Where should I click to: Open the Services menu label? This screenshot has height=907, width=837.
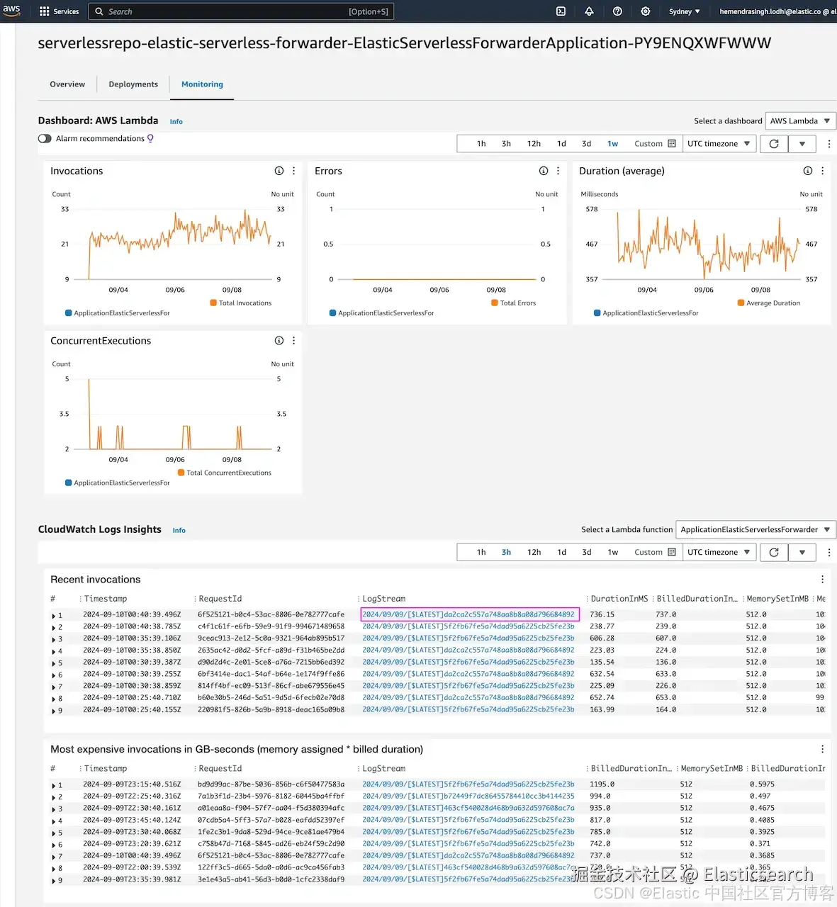click(x=66, y=11)
